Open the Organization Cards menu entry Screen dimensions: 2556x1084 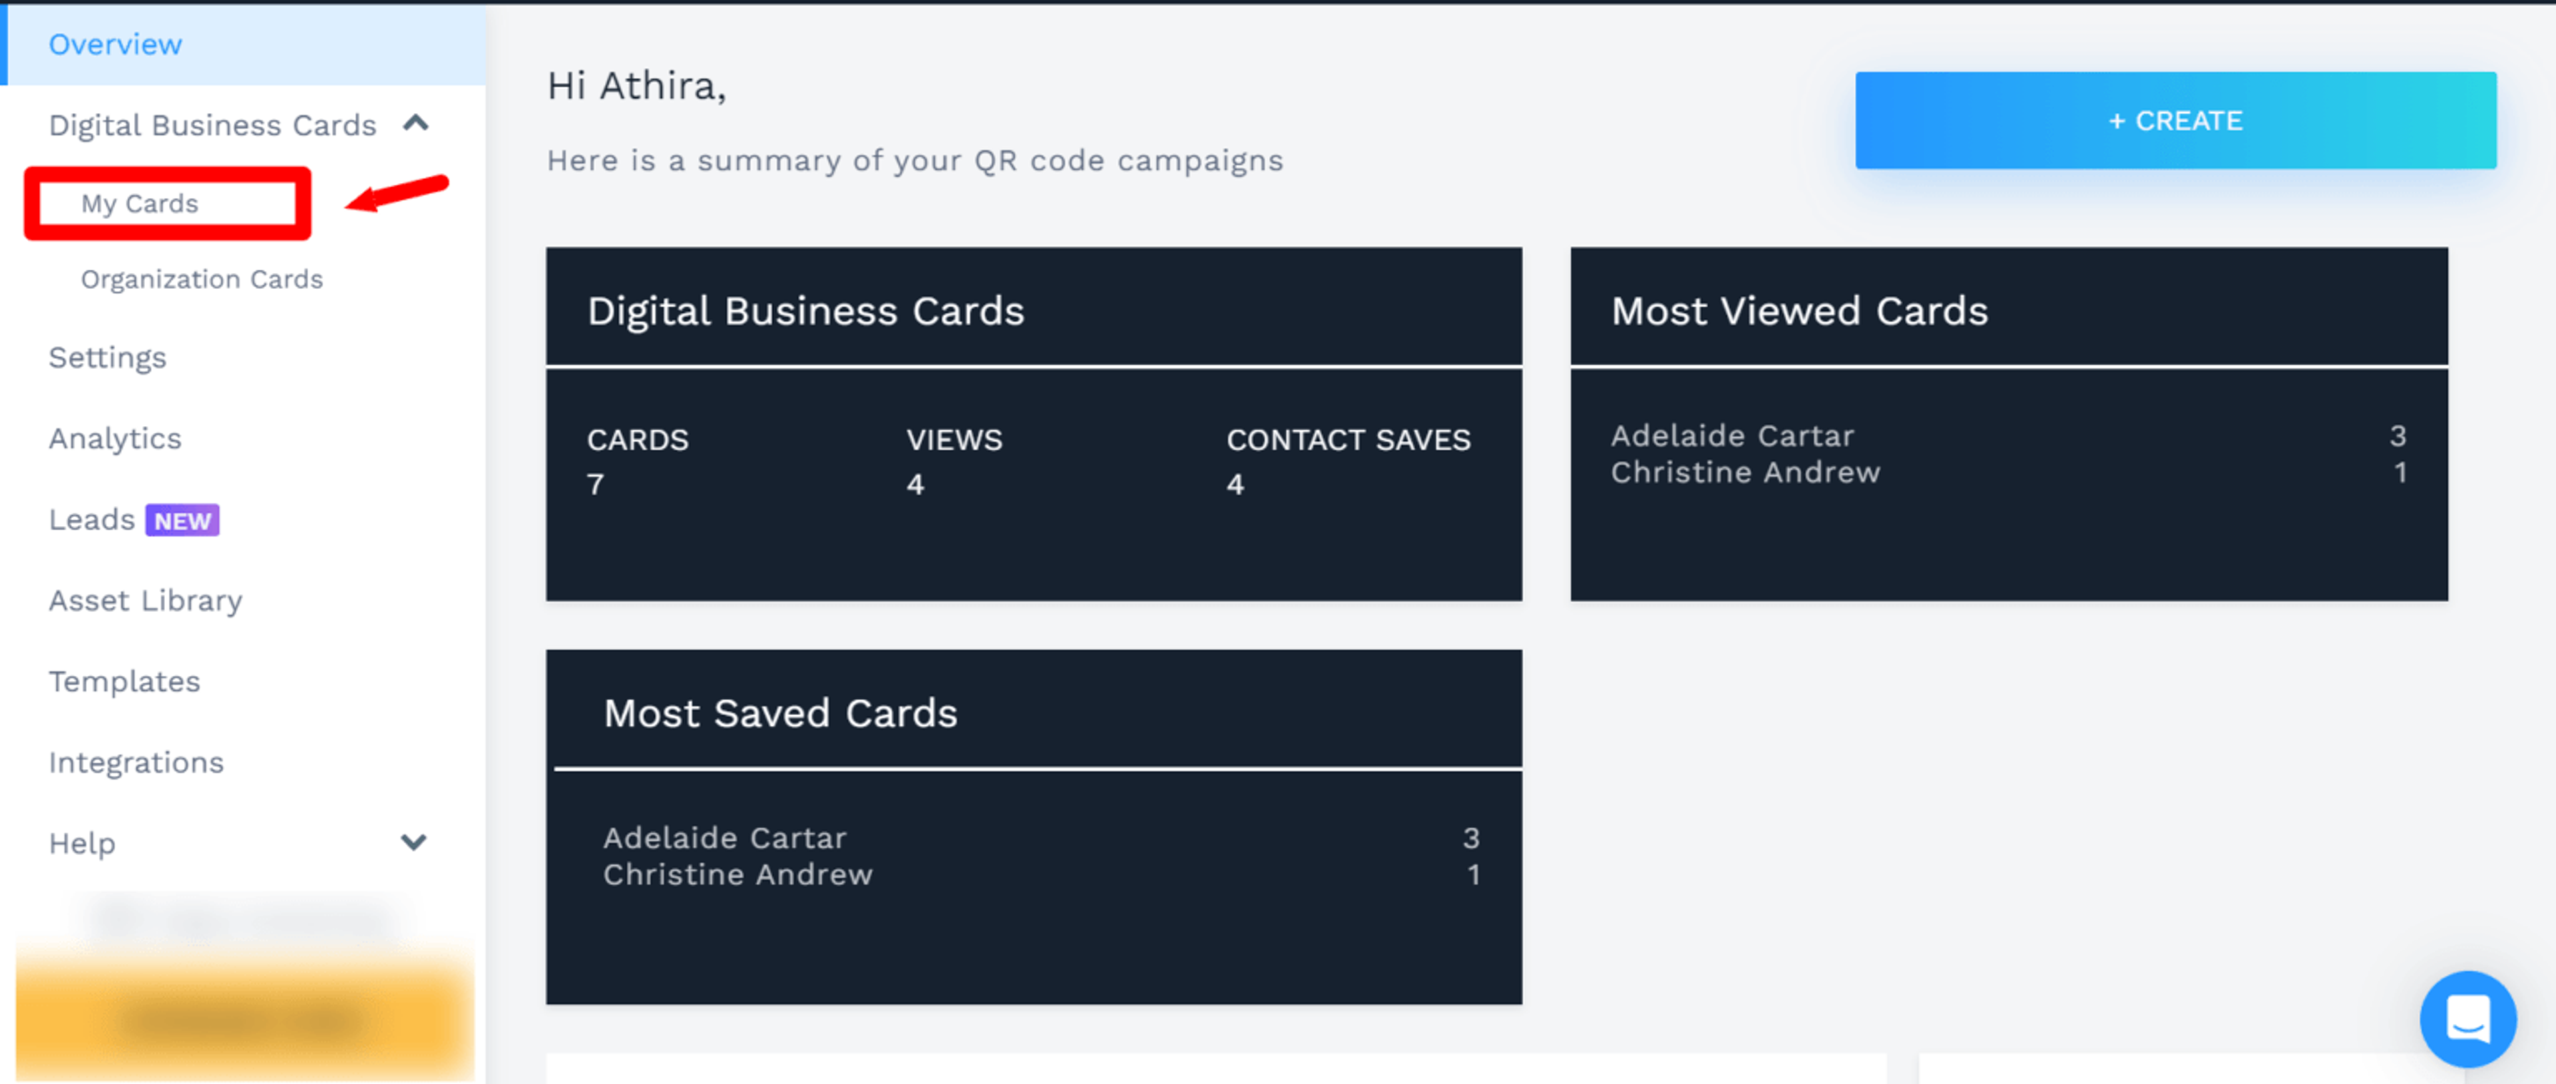[200, 279]
